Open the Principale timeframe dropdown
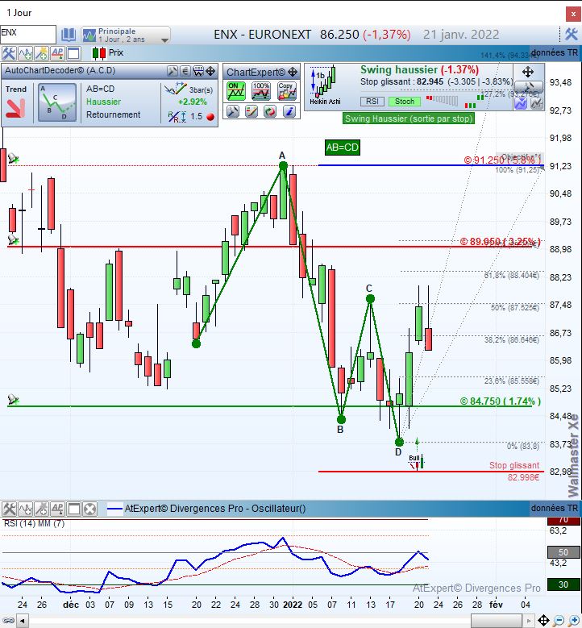 (x=126, y=35)
